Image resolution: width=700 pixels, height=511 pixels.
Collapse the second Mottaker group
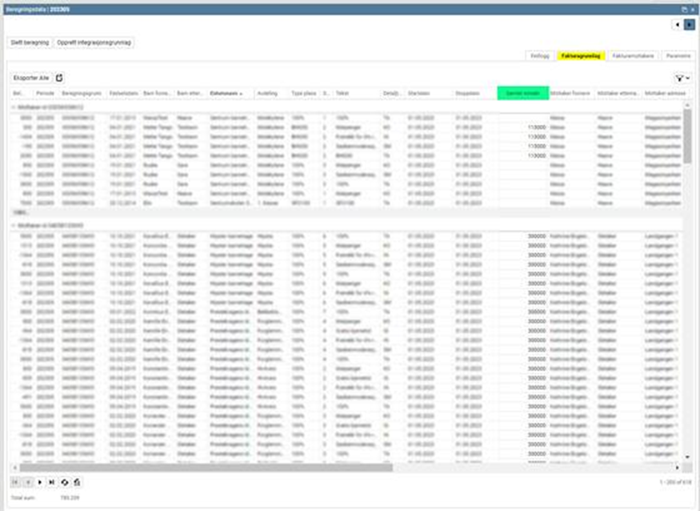13,226
